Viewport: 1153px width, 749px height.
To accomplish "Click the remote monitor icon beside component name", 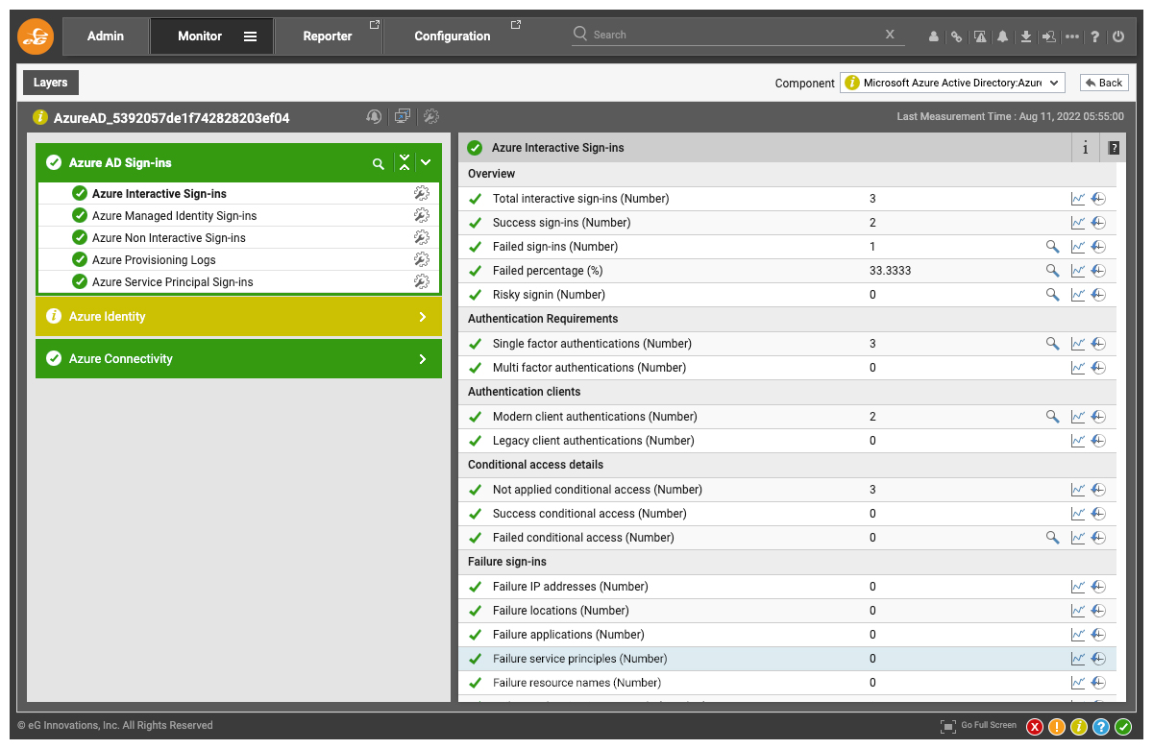I will (403, 117).
